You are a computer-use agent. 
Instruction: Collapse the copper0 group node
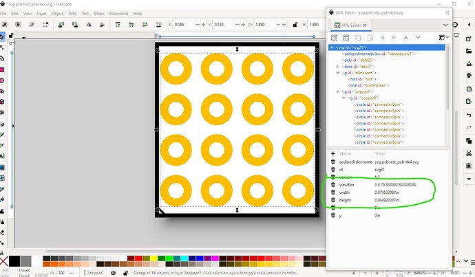point(344,98)
